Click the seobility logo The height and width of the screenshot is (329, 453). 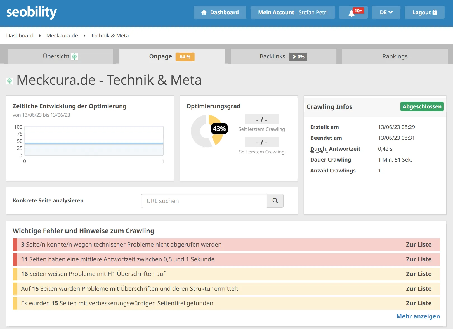tap(31, 12)
